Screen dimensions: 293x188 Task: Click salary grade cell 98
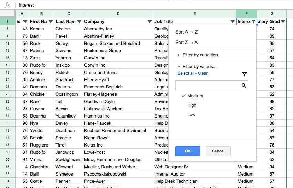click(x=272, y=102)
